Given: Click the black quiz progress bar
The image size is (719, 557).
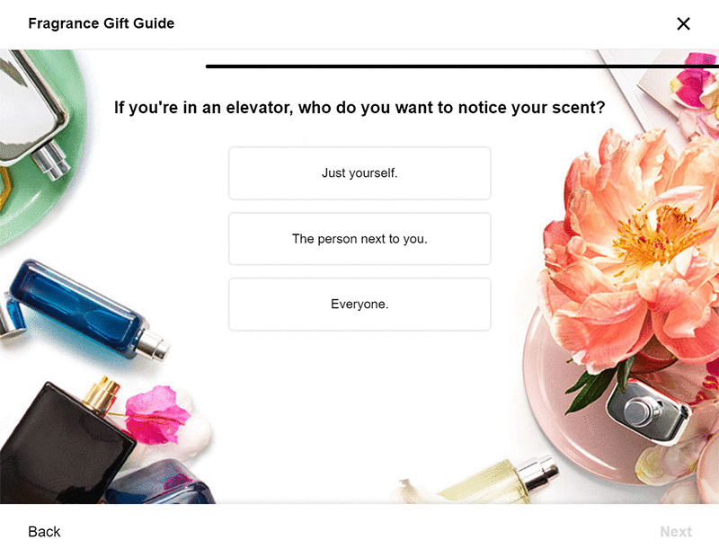Looking at the screenshot, I should (x=462, y=66).
